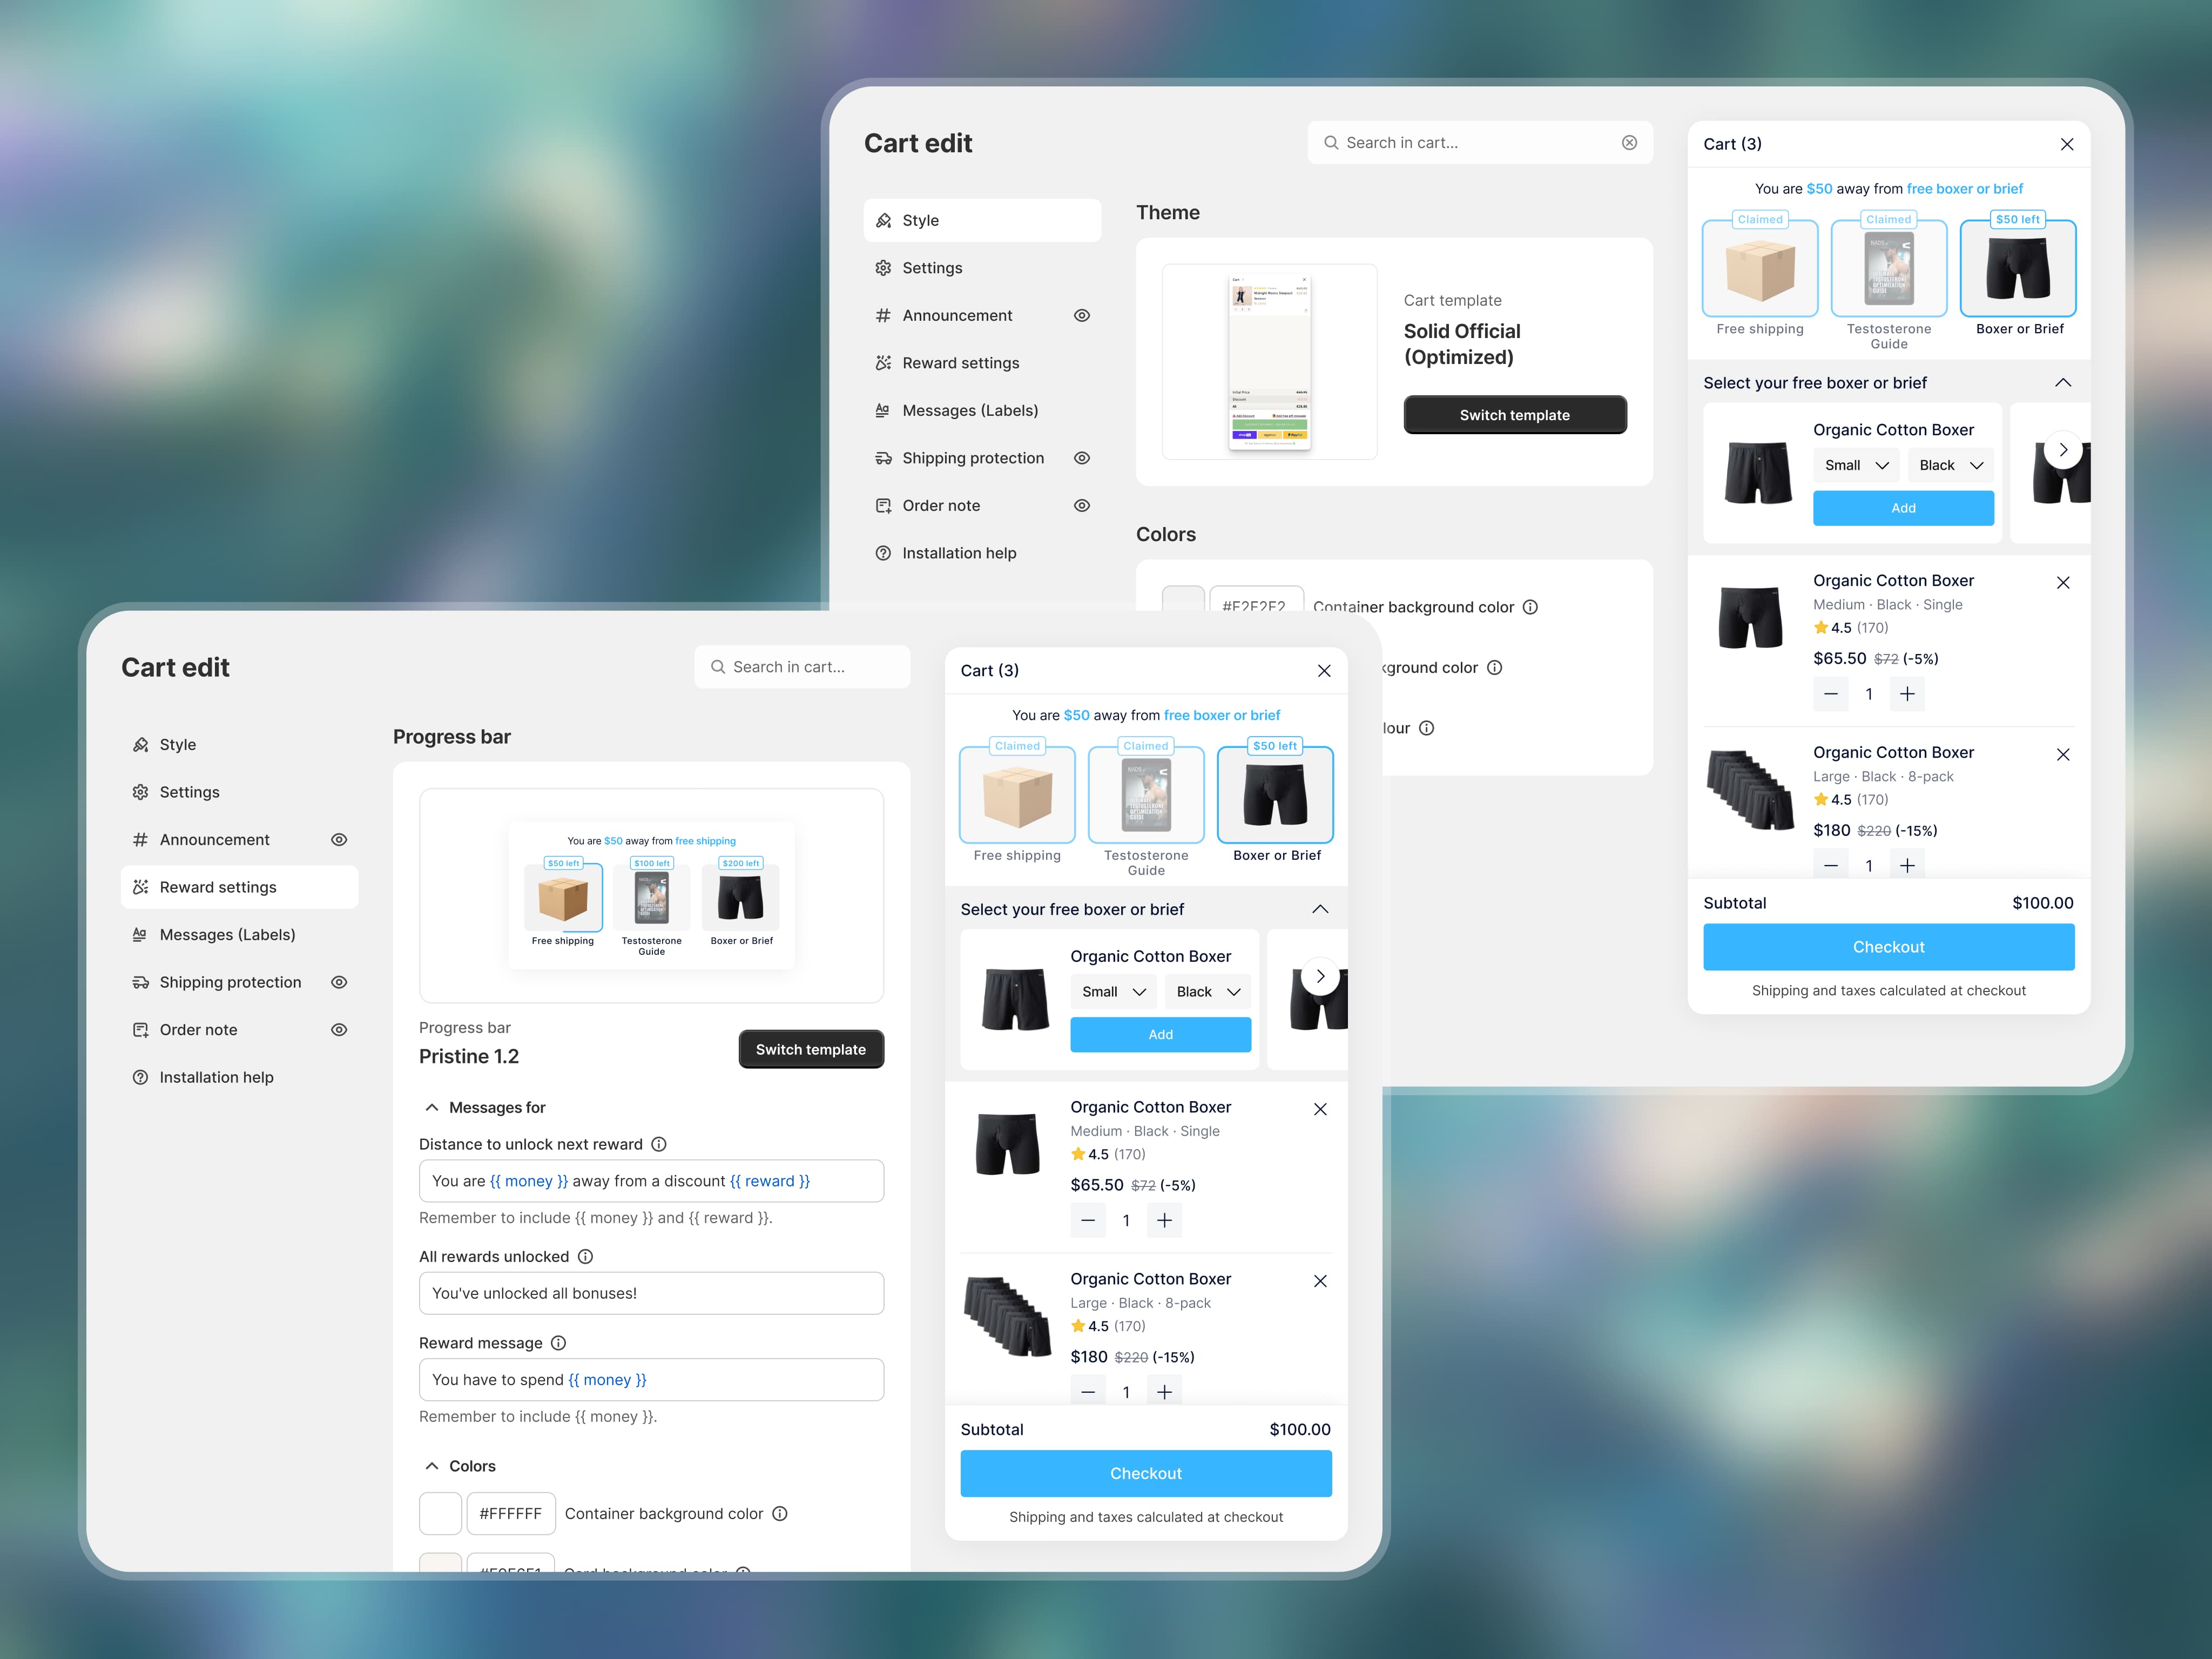This screenshot has width=2212, height=1659.
Task: Collapse Select your free boxer section, back cart
Action: click(x=2062, y=383)
